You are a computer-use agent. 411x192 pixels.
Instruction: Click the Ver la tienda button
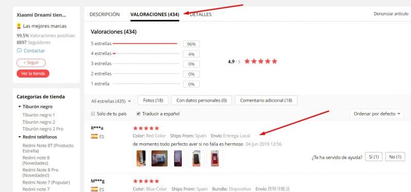(x=33, y=73)
